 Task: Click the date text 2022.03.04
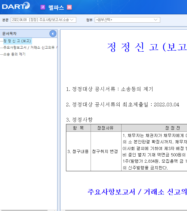pos(166,105)
